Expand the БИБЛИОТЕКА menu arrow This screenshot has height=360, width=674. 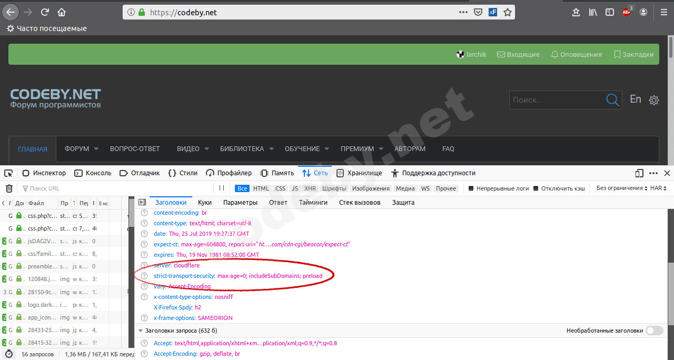click(271, 149)
